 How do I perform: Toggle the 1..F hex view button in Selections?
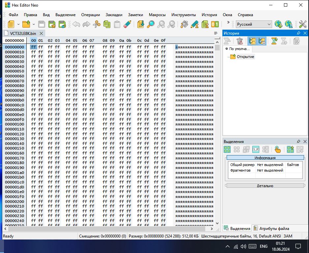pyautogui.click(x=256, y=149)
